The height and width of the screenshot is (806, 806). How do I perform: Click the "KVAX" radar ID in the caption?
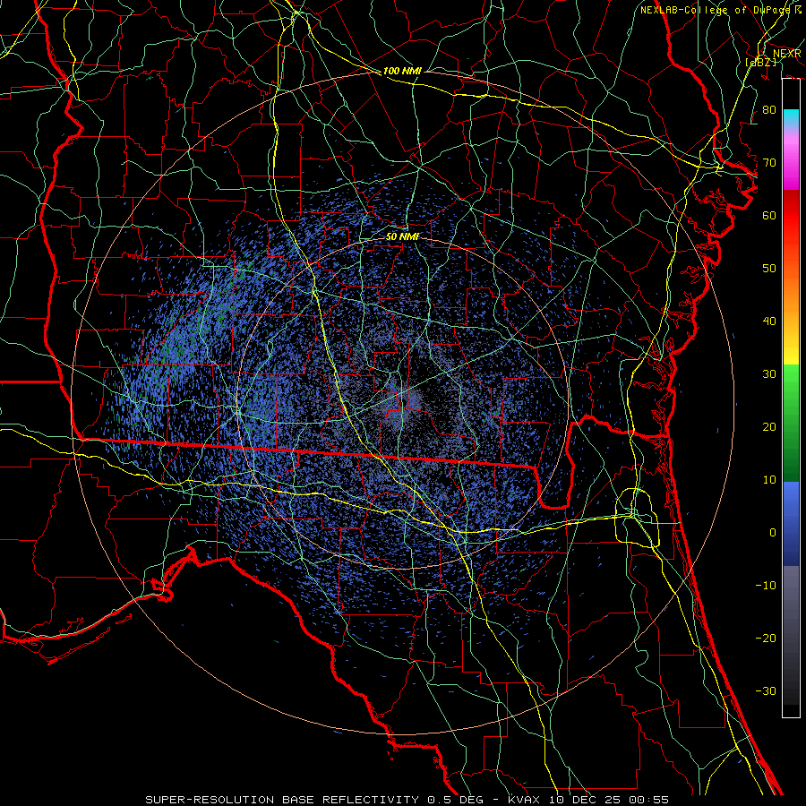tap(525, 800)
